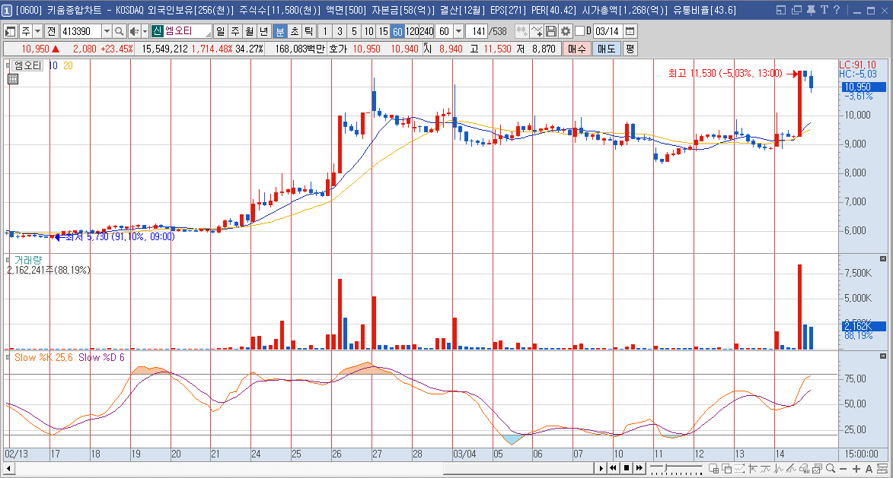Toggle the 틱 tick chart period button
The height and width of the screenshot is (478, 893).
pos(308,31)
